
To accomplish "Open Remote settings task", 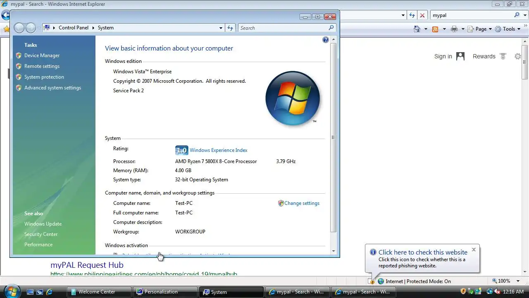I will coord(42,66).
